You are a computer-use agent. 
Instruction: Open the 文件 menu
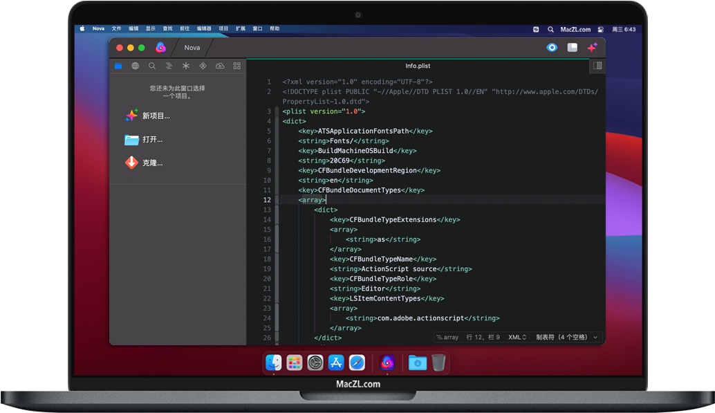click(x=117, y=29)
